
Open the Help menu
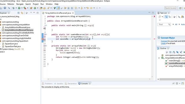click(x=56, y=4)
